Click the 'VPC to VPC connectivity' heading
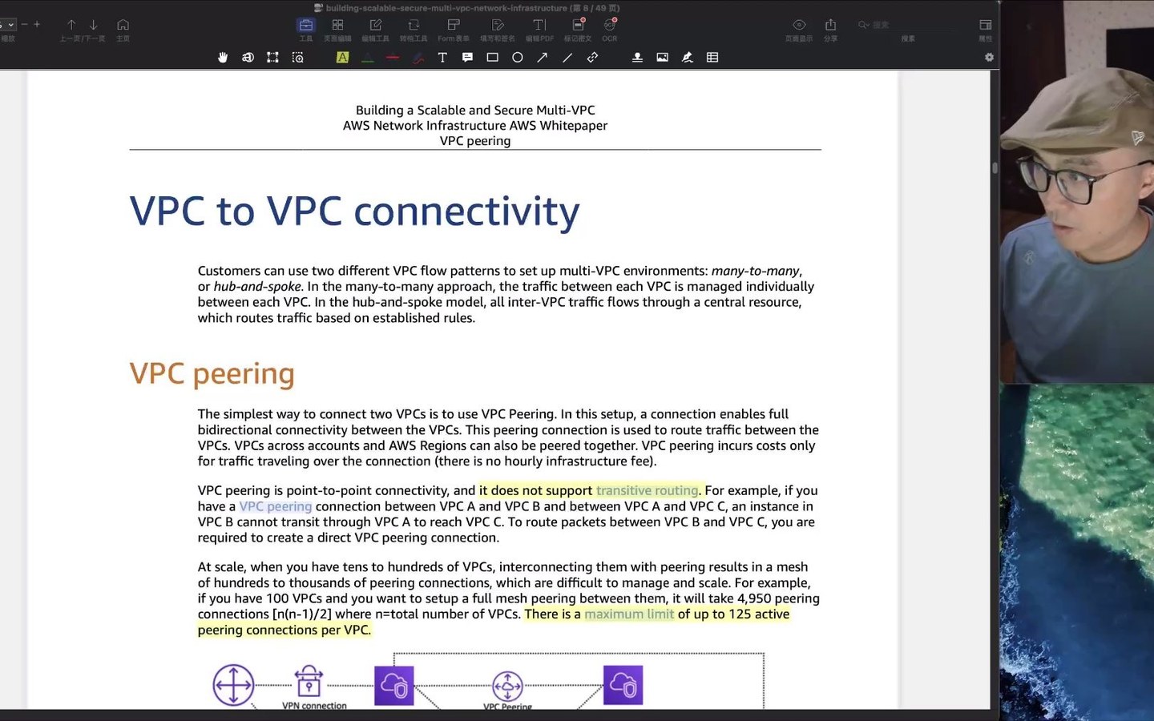1154x721 pixels. click(x=354, y=211)
